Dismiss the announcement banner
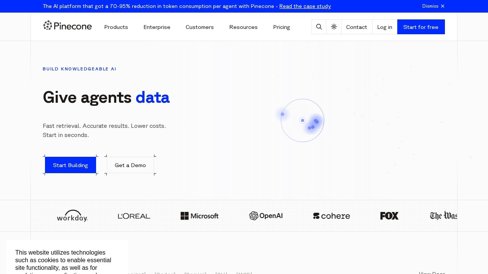This screenshot has height=274, width=488. (433, 6)
